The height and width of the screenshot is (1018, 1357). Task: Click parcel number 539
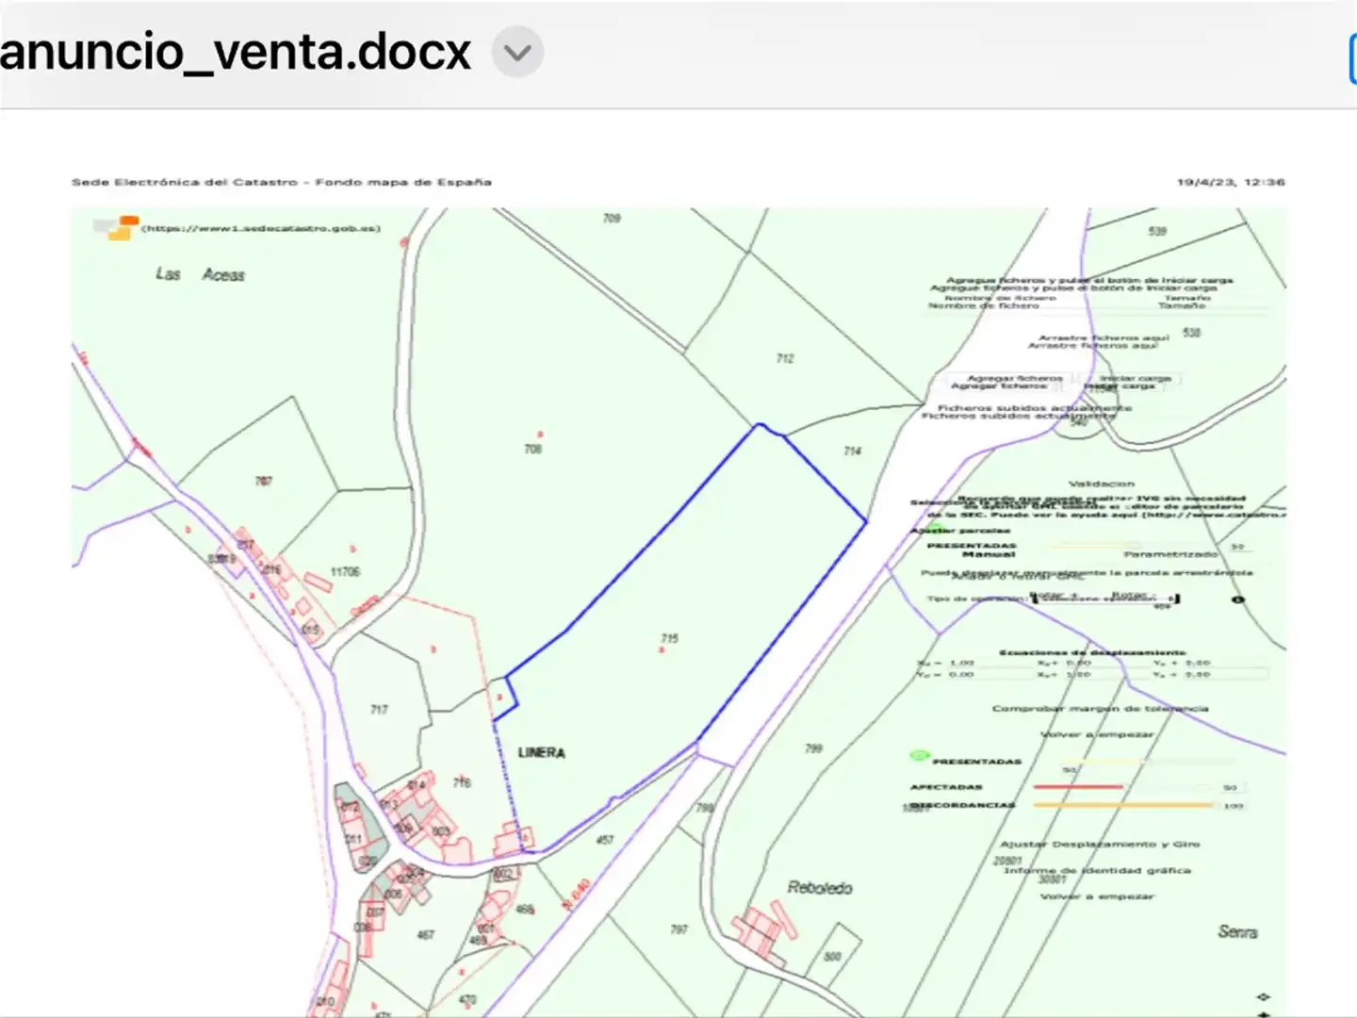pos(1157,231)
